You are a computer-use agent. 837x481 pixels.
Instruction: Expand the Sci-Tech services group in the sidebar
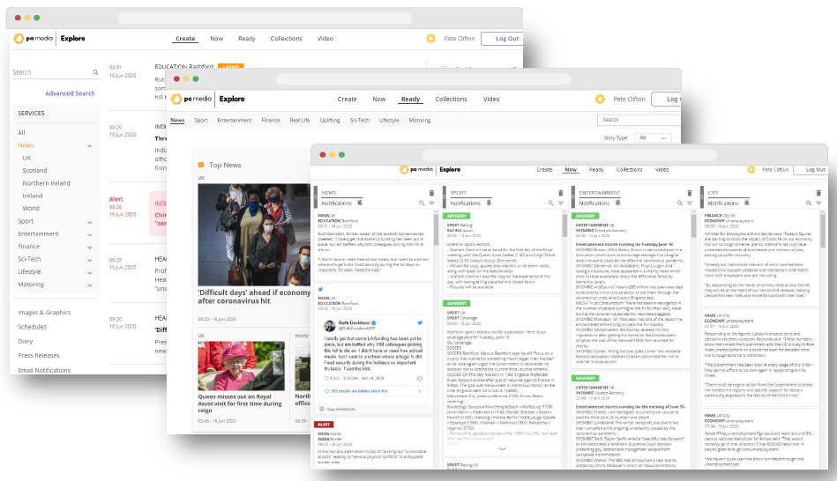[x=90, y=260]
